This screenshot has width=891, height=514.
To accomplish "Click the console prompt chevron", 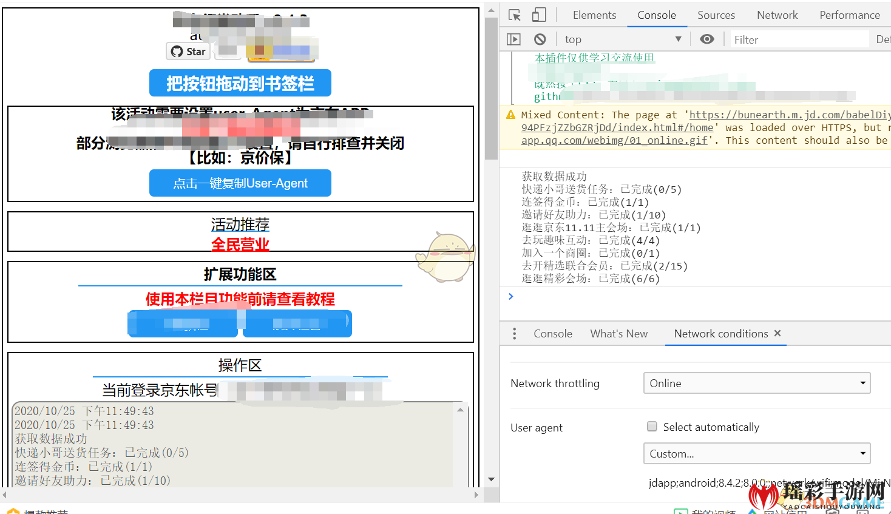I will 511,296.
